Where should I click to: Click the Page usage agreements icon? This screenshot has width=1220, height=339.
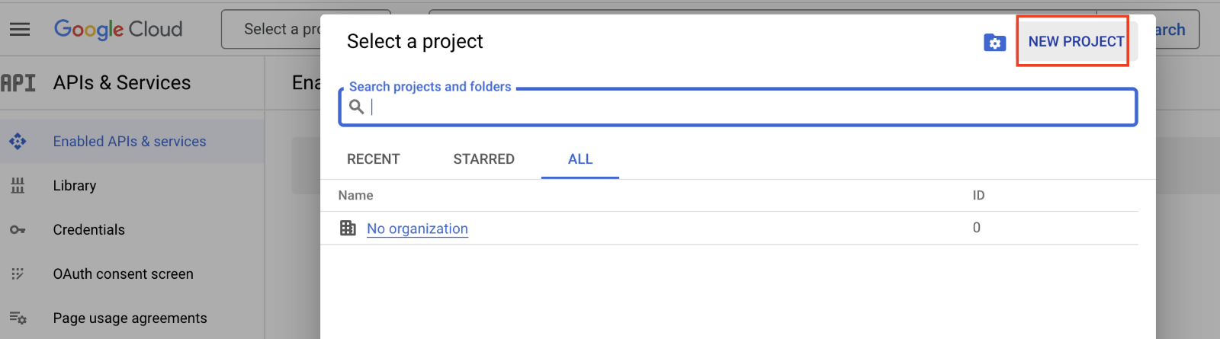point(18,318)
